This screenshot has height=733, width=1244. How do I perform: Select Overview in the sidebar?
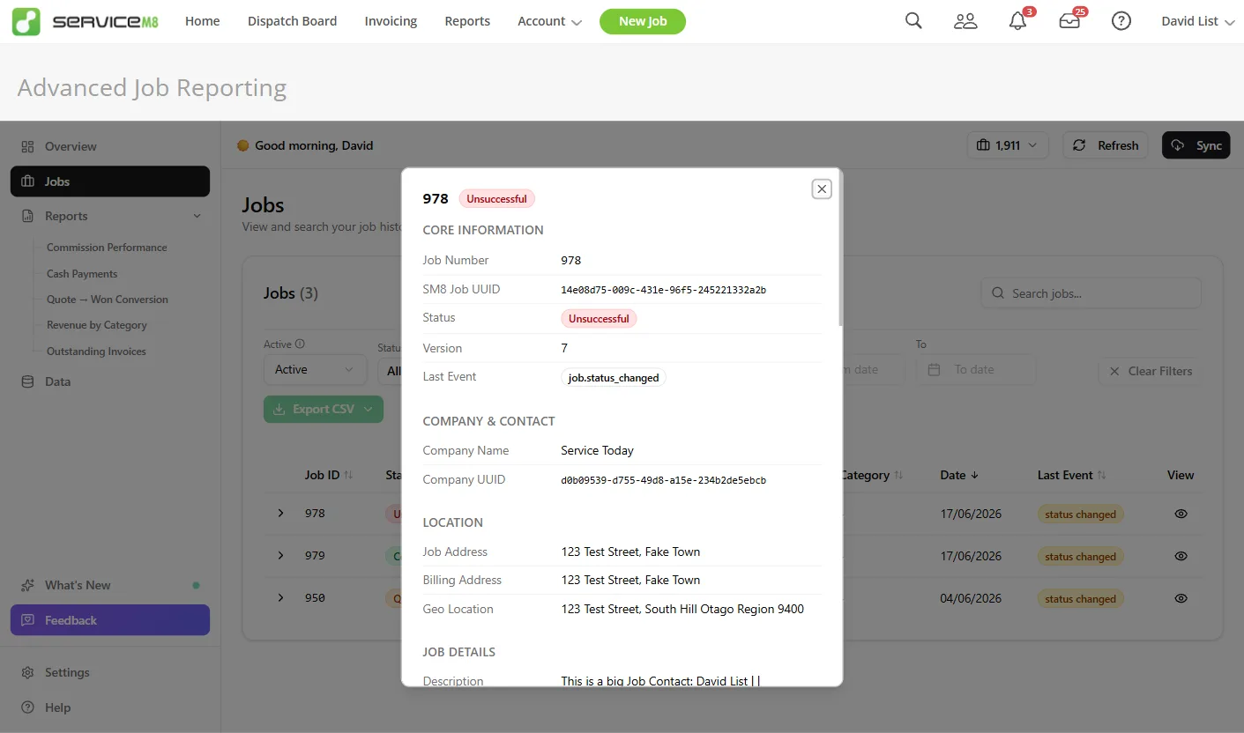110,146
